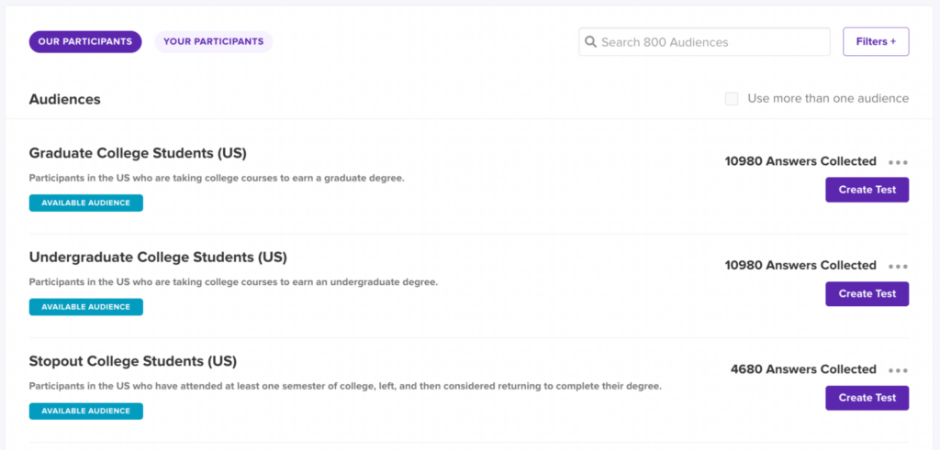Open more options for Undergraduate College Students
The height and width of the screenshot is (450, 940).
898,267
